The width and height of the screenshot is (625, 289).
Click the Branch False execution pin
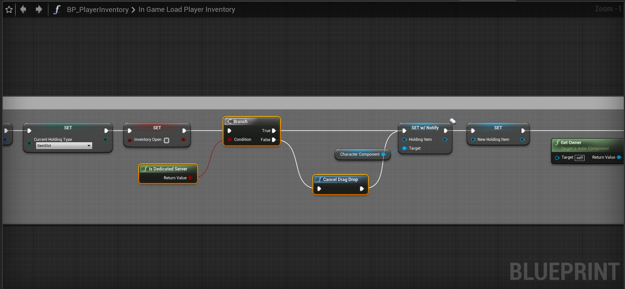point(274,140)
